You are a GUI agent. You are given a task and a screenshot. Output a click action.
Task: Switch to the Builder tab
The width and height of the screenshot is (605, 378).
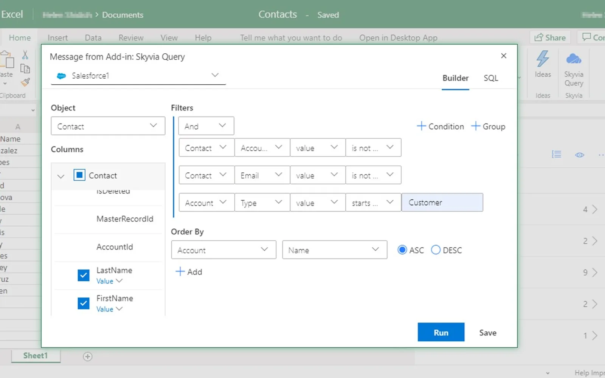455,78
